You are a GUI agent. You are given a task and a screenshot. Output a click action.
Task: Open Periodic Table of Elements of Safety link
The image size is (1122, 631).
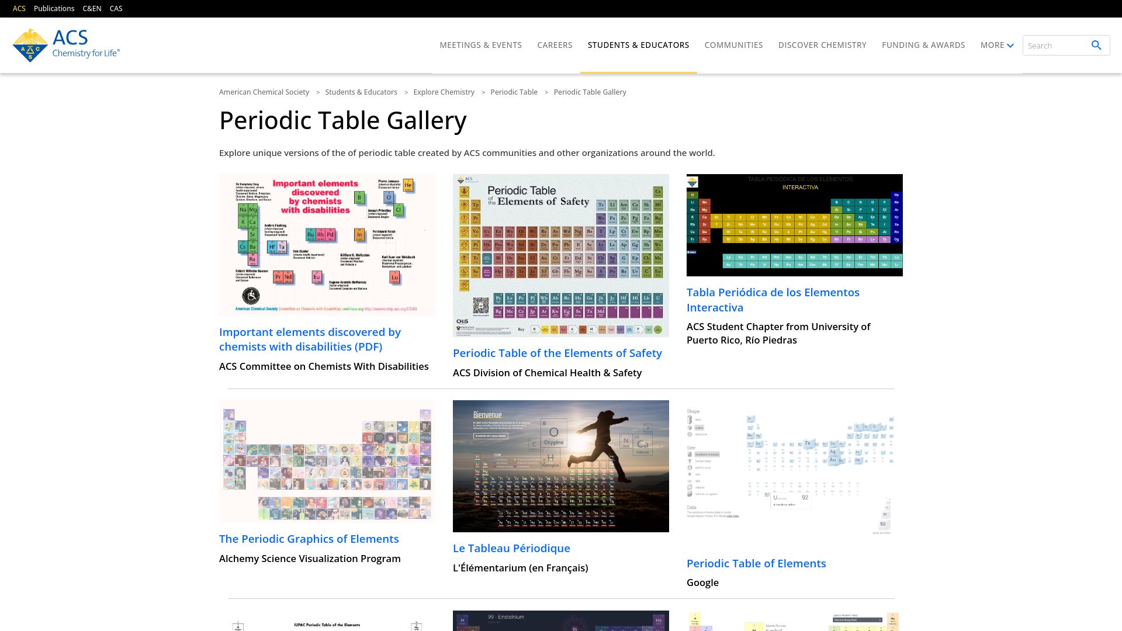(557, 353)
